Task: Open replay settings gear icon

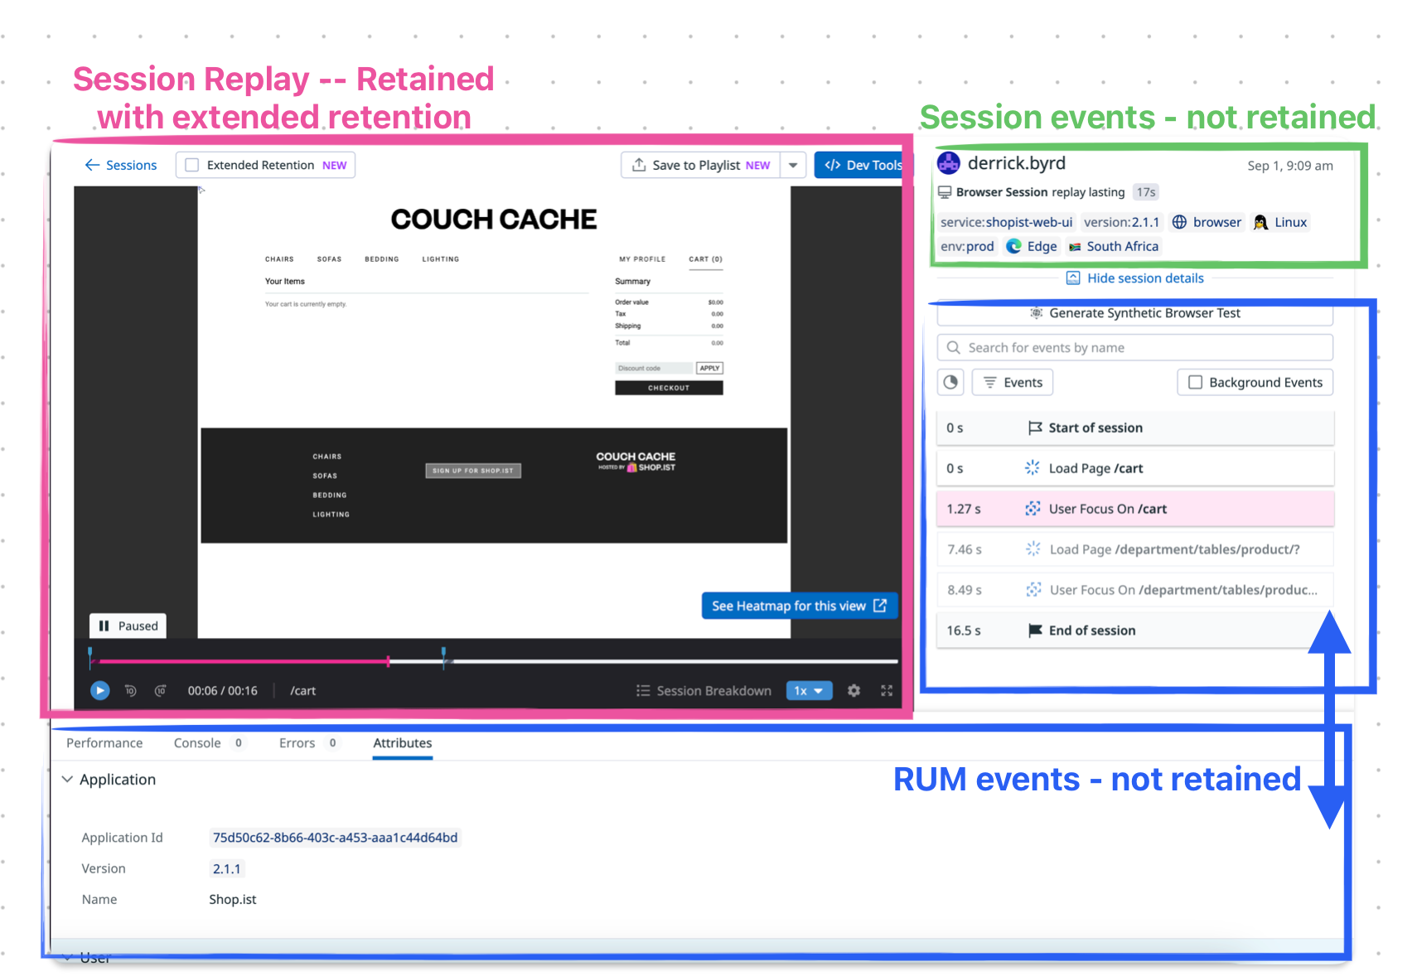Action: [854, 690]
